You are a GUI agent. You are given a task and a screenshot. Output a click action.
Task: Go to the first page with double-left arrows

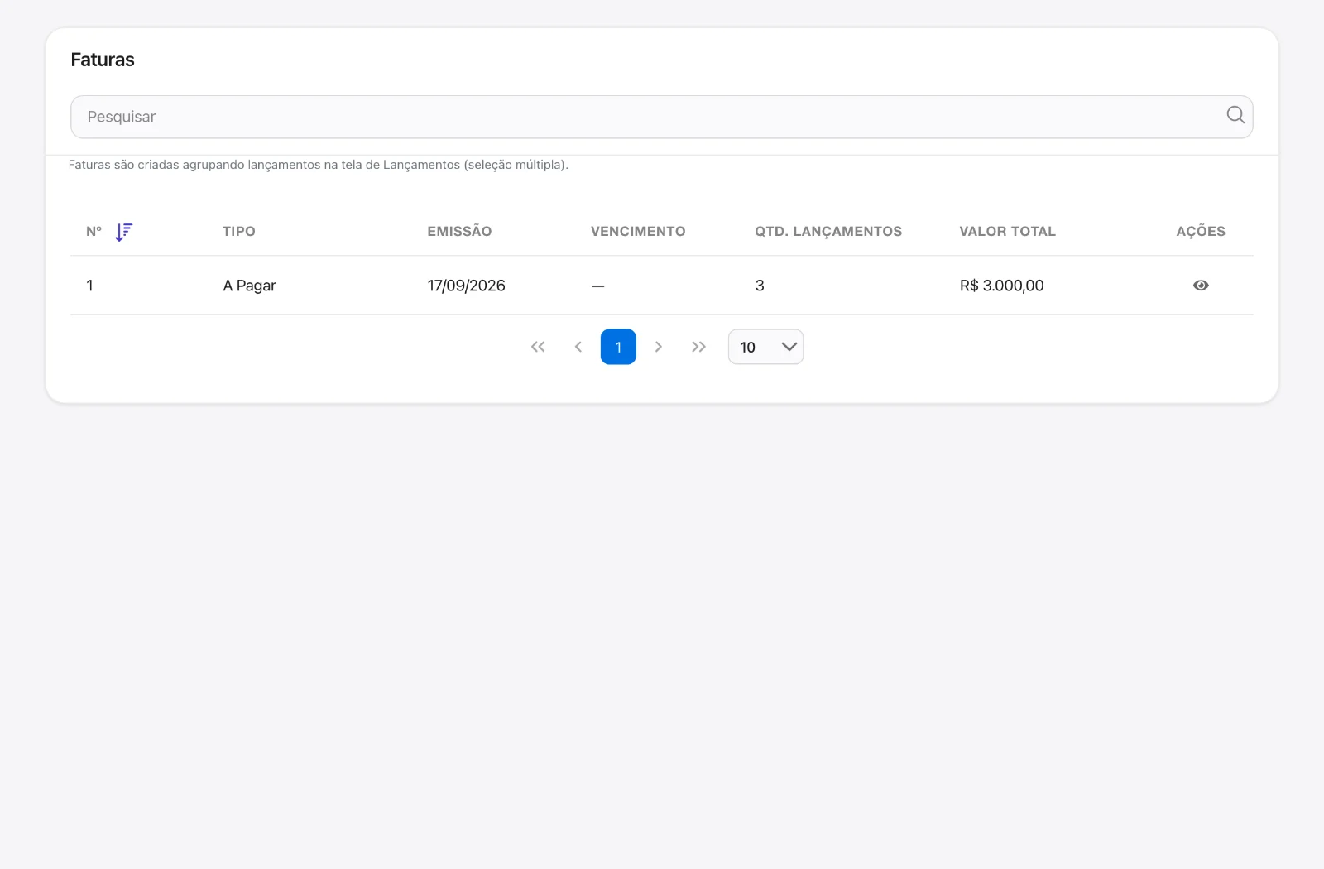(x=538, y=347)
